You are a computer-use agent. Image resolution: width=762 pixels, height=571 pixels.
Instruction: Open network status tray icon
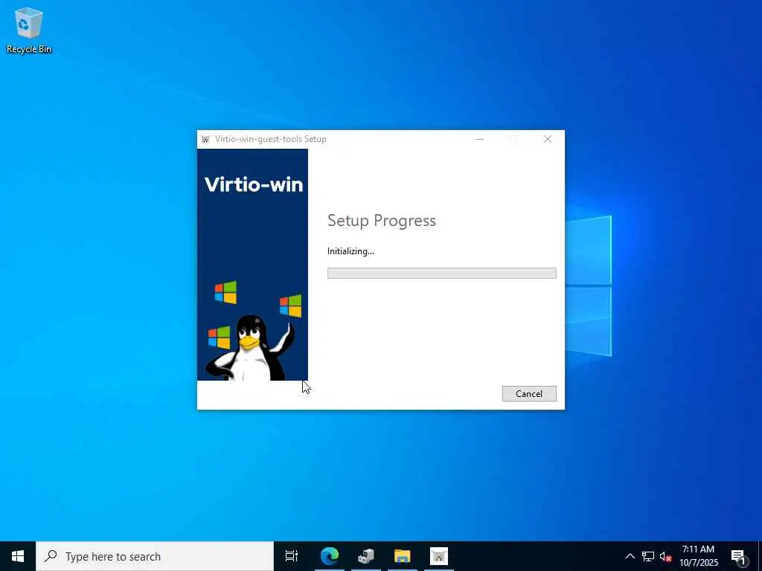[x=648, y=556]
